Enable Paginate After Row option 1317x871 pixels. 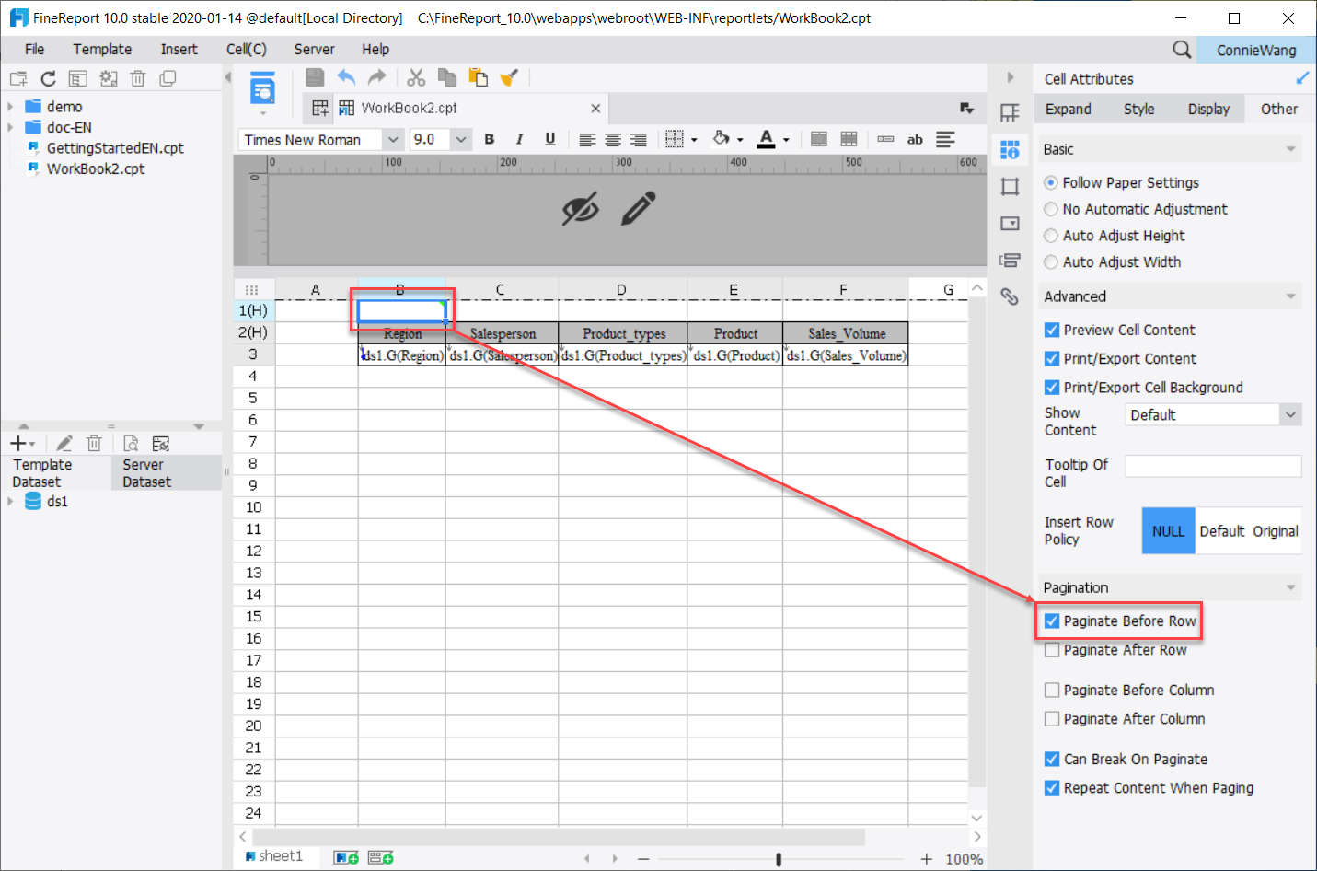point(1052,650)
